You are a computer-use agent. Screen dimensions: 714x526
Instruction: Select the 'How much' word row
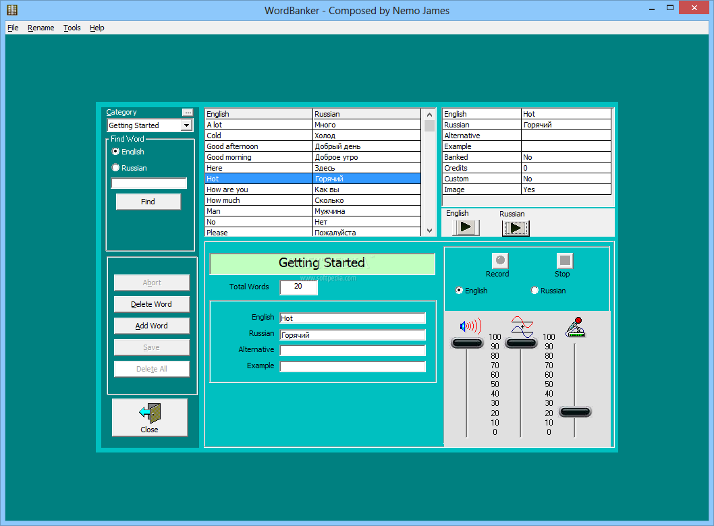(x=312, y=201)
